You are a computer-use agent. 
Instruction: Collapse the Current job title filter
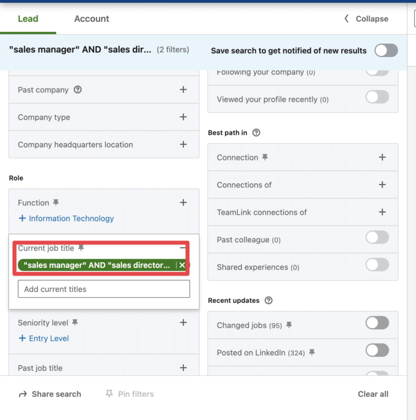click(183, 248)
